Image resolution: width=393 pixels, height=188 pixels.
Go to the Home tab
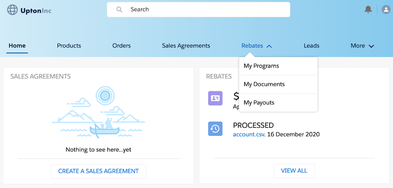point(17,46)
